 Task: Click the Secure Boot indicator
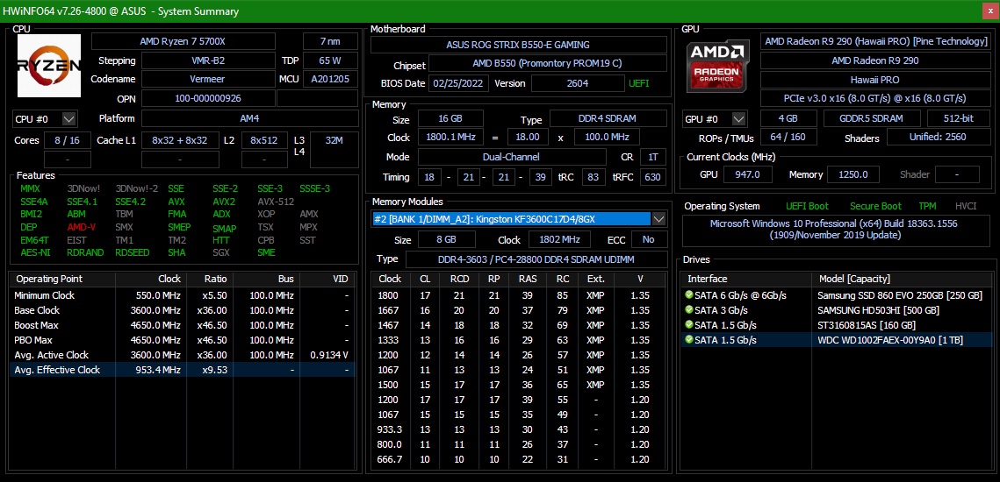click(875, 206)
